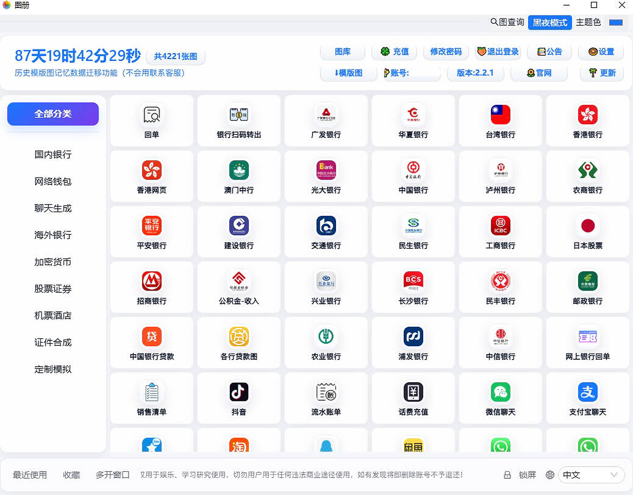Click the 充值 recharge button

394,52
